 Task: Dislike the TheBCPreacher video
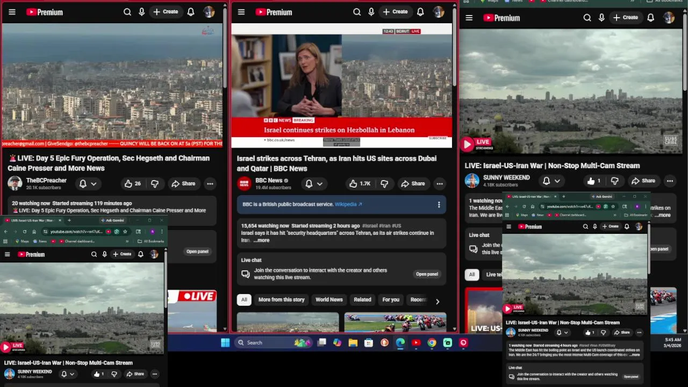155,184
